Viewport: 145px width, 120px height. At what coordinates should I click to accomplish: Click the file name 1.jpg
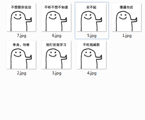[x=127, y=36]
